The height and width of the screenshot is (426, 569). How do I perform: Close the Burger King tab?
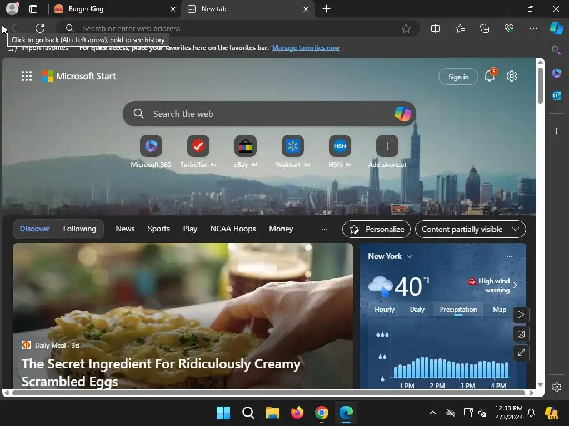pos(173,9)
